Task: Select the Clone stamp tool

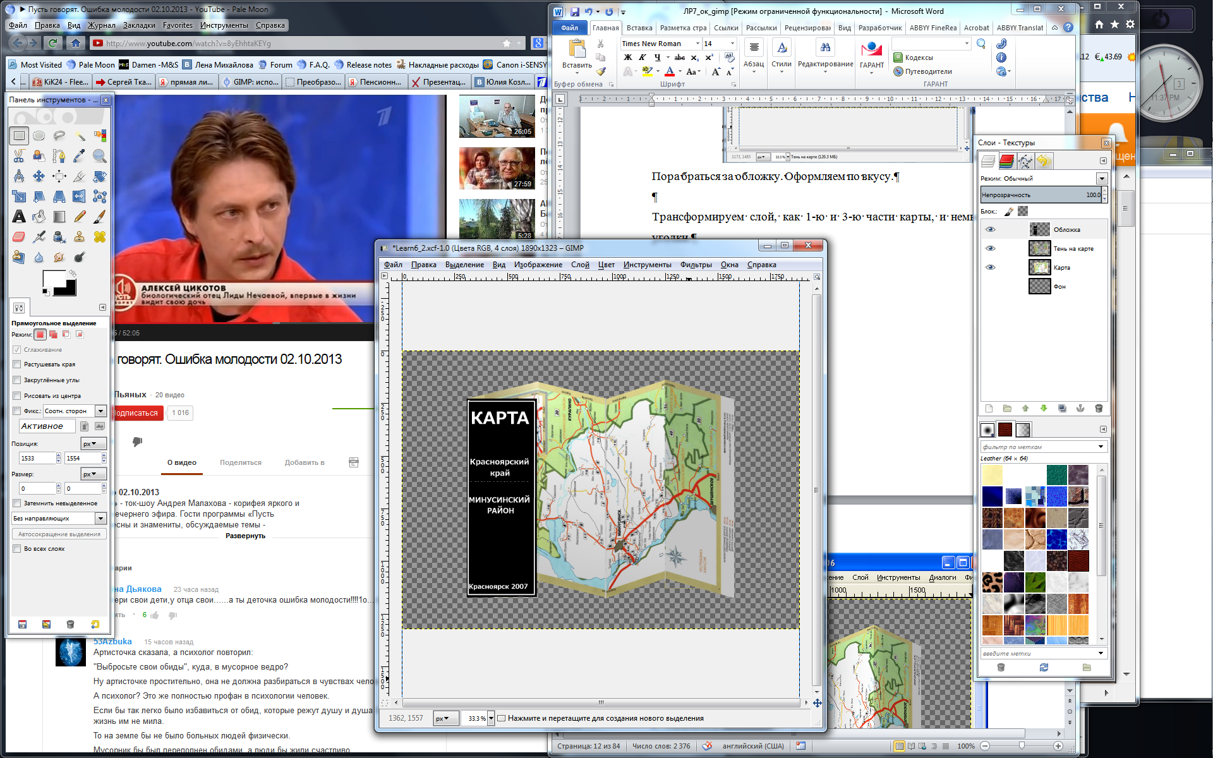Action: click(x=80, y=237)
